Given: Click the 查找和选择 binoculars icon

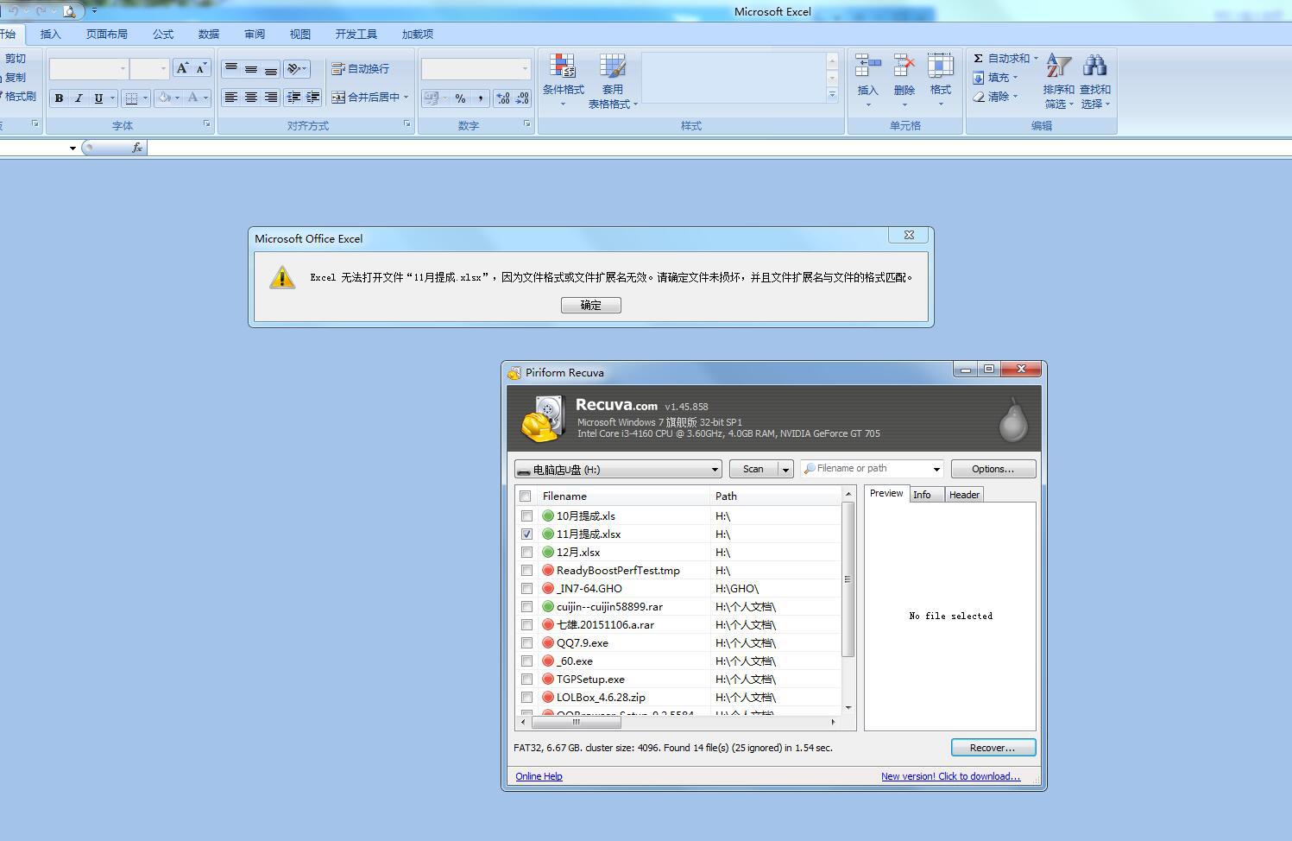Looking at the screenshot, I should tap(1094, 66).
